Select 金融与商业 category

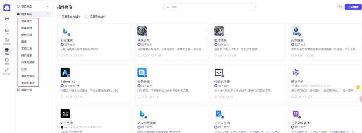(28, 83)
